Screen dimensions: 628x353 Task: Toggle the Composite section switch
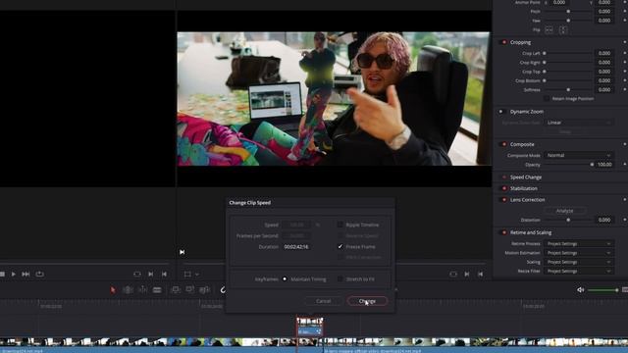coord(503,144)
